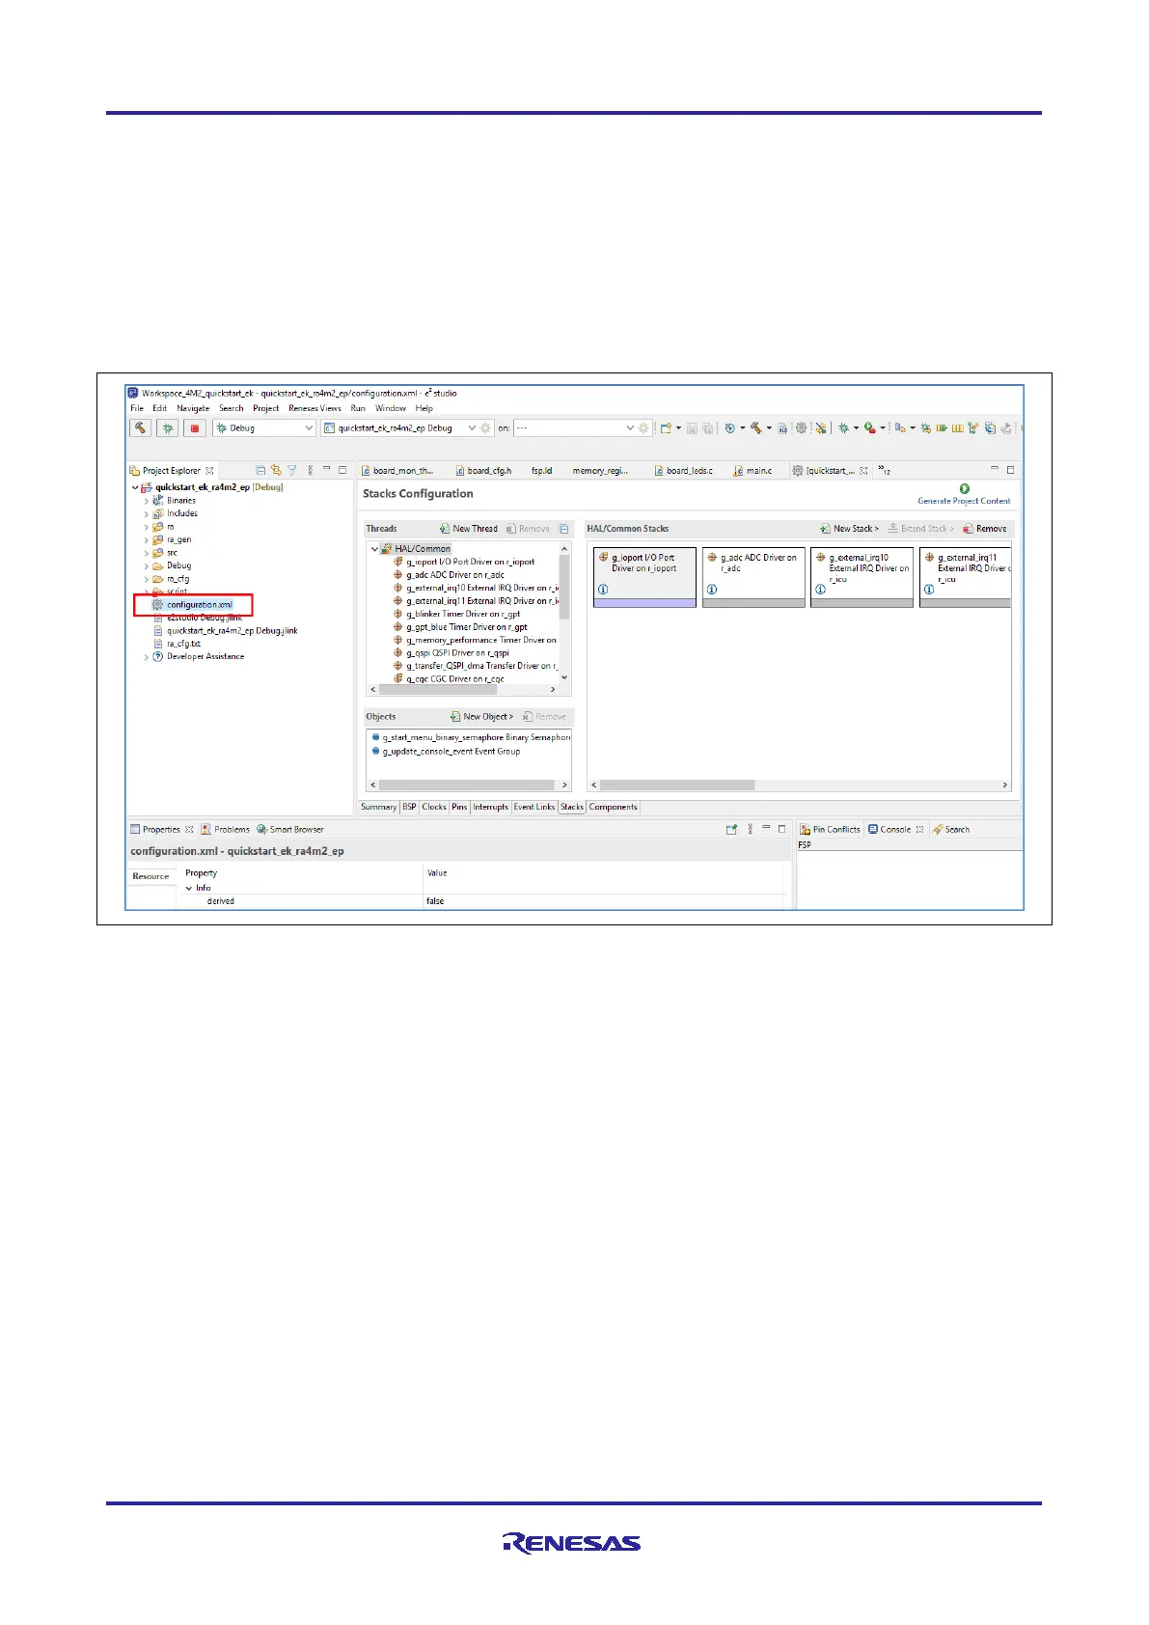This screenshot has height=1625, width=1149.
Task: Select g_adc ADC Driver on r_adc in Threads list
Action: [454, 575]
